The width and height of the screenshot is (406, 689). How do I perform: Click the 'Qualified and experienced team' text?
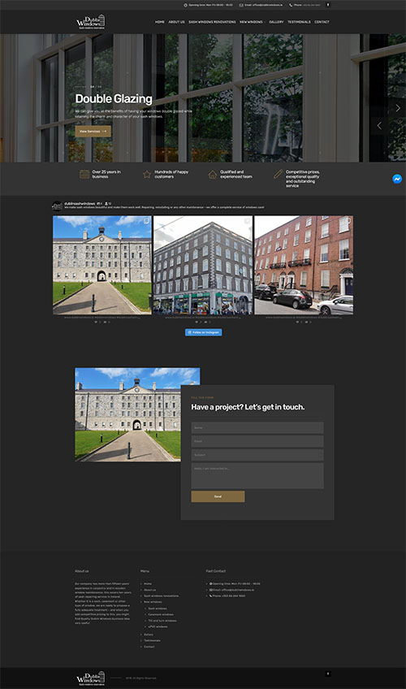236,175
